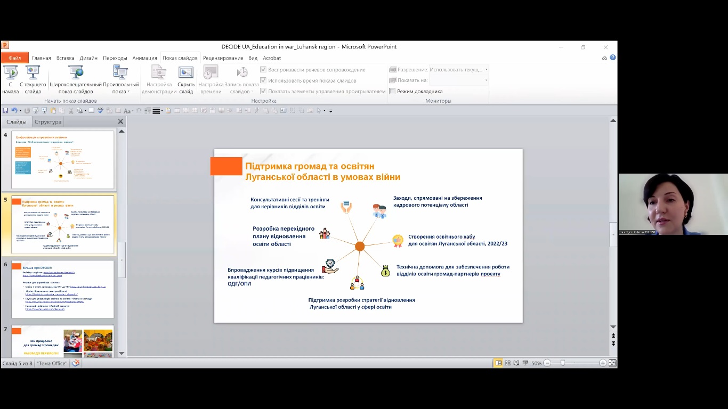Toggle Показать элементы управления проигрывателем checkbox
The image size is (728, 409).
point(263,91)
